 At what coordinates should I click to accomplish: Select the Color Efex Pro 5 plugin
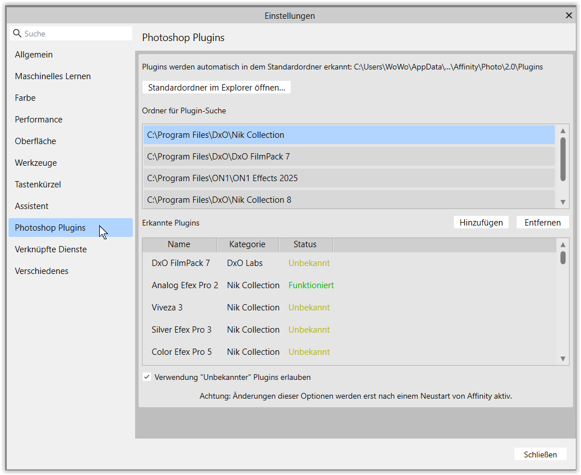click(x=349, y=352)
